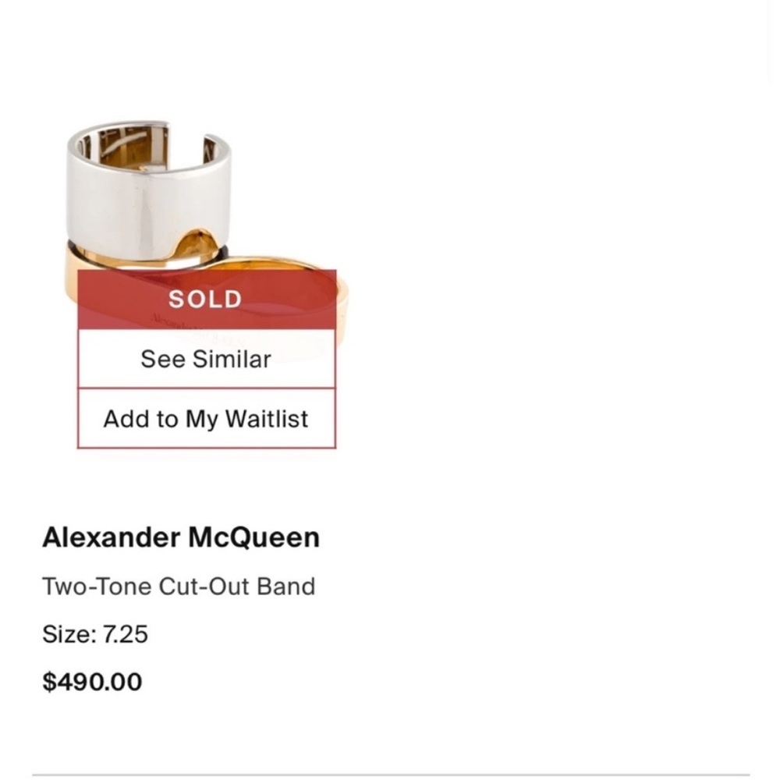The height and width of the screenshot is (780, 780).
Task: View similar items to this band
Action: 205,359
